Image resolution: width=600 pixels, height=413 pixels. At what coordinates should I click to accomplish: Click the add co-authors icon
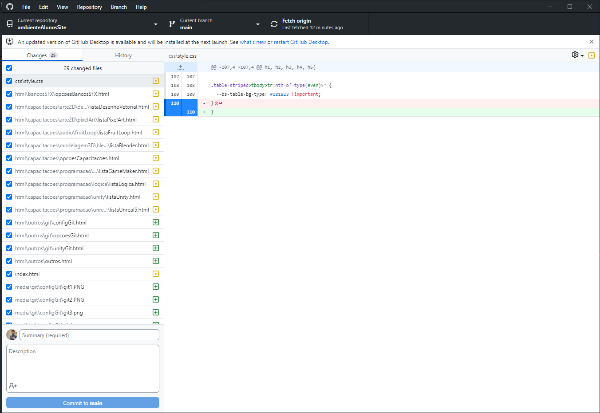pyautogui.click(x=13, y=386)
